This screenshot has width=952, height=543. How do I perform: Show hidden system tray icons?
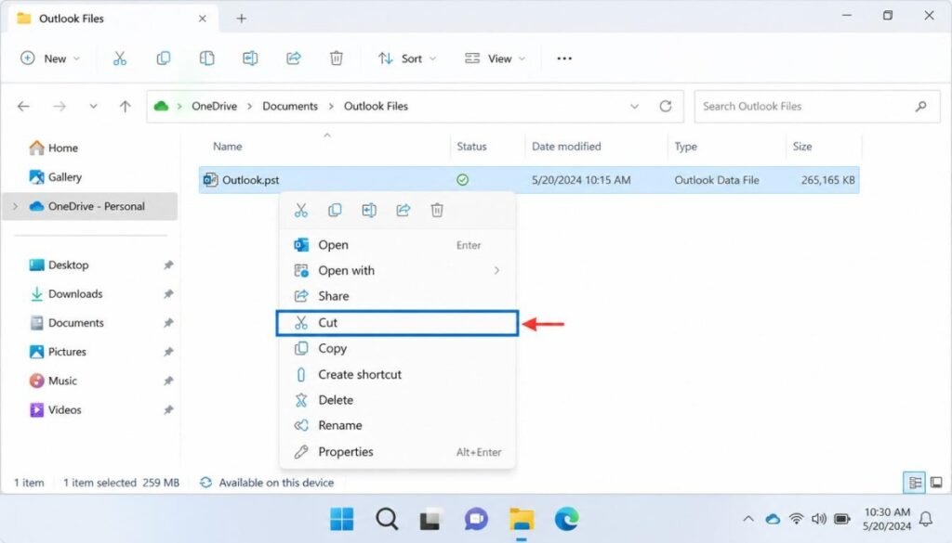click(748, 519)
